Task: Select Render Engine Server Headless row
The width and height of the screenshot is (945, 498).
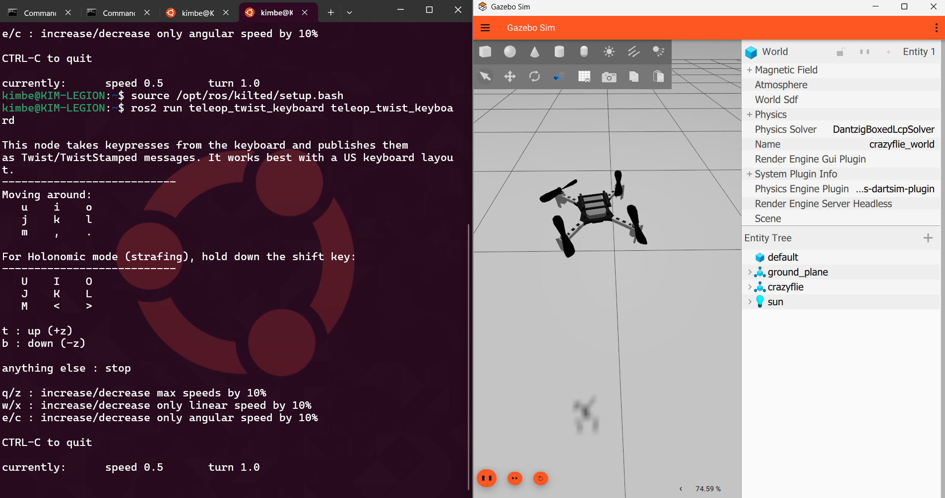Action: coord(841,204)
